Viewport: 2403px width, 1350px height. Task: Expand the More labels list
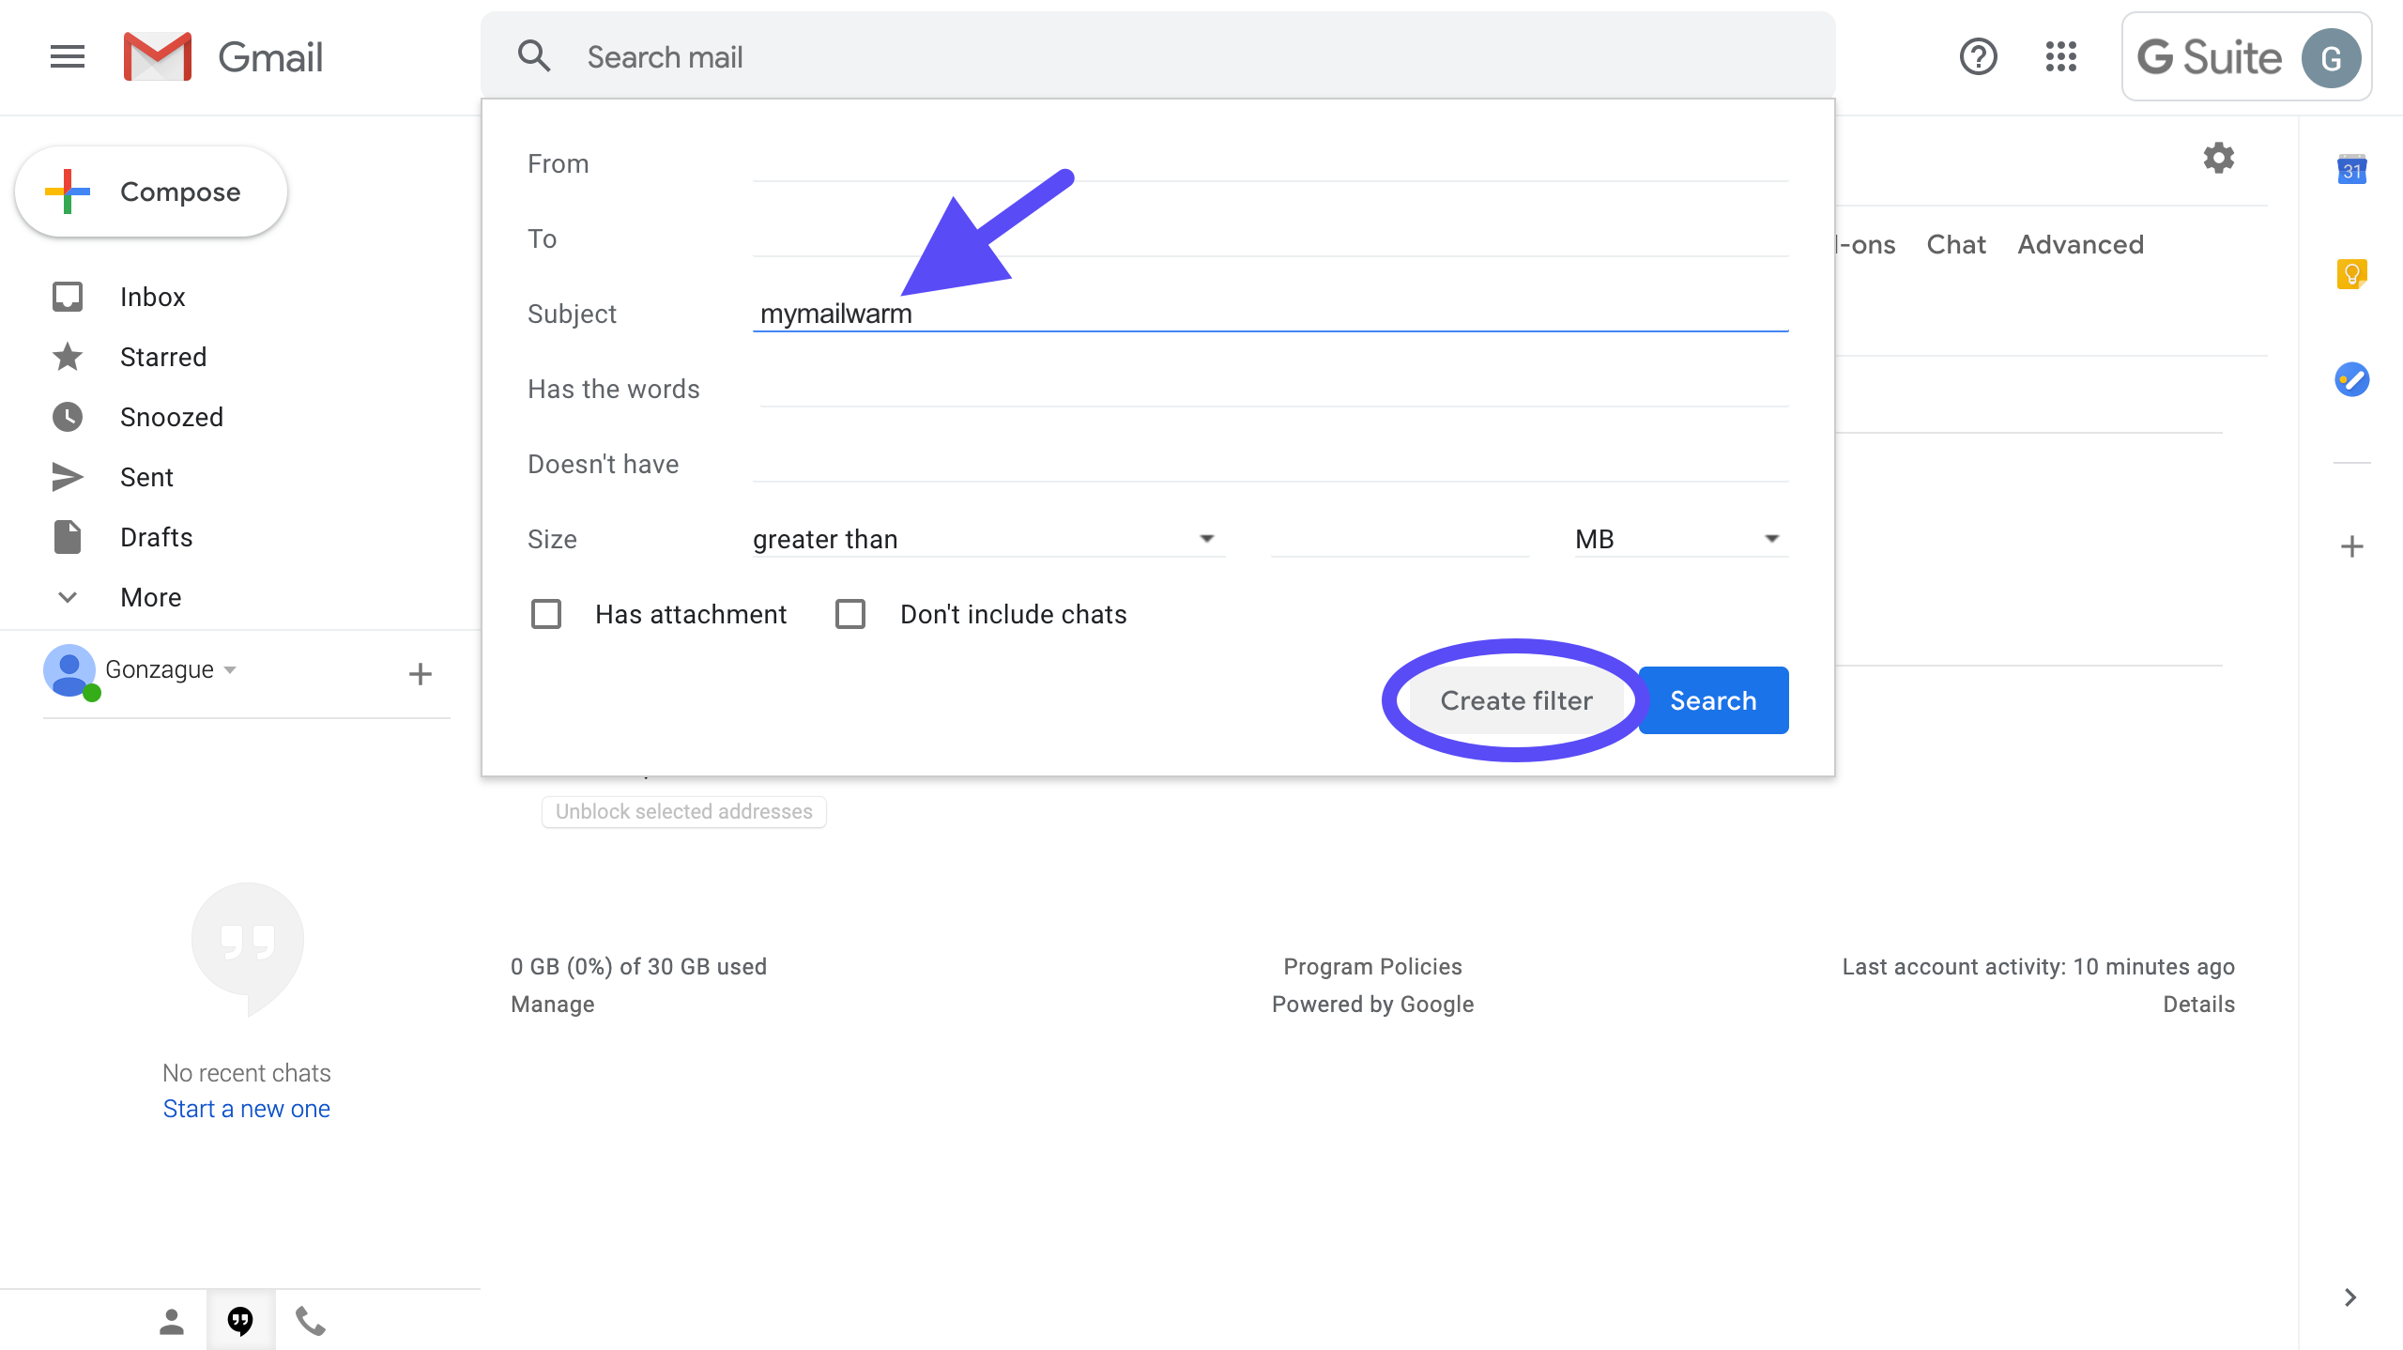(x=150, y=597)
